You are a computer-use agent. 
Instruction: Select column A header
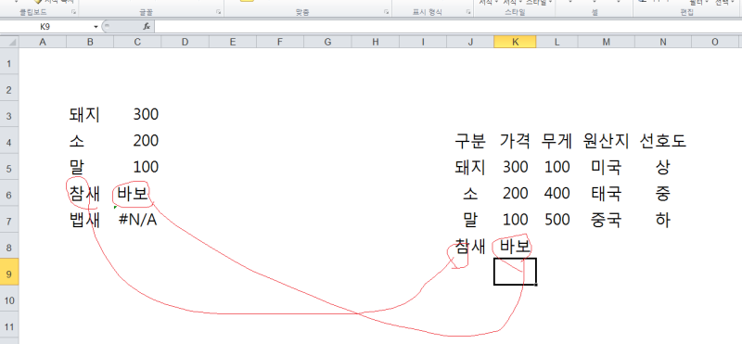coord(43,42)
